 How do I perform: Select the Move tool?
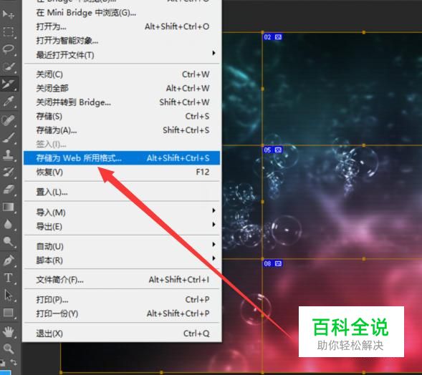[x=9, y=14]
